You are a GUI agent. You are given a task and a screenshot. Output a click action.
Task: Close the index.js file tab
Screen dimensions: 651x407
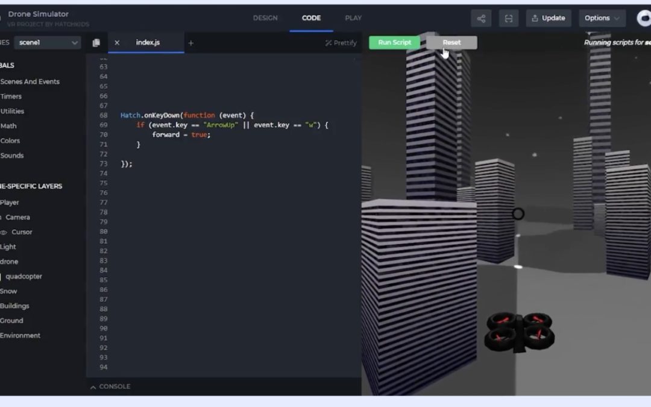[117, 43]
